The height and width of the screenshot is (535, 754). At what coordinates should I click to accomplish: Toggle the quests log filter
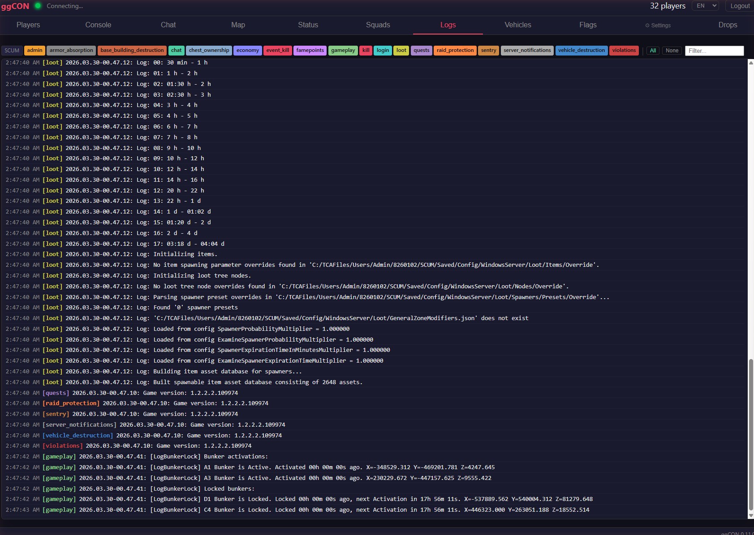point(422,51)
